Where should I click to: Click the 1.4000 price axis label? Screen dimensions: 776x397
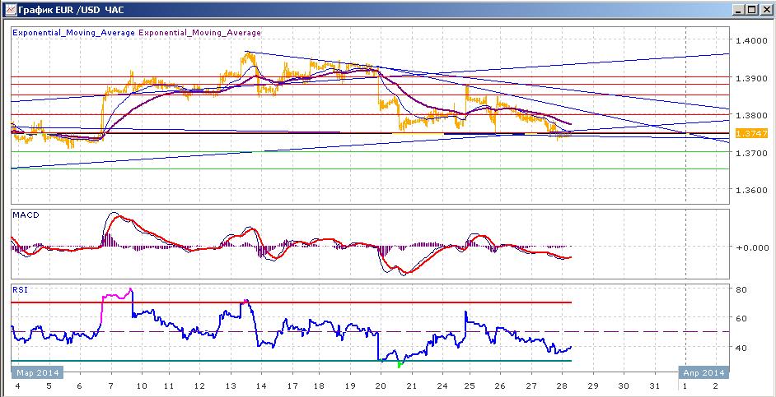pos(752,40)
